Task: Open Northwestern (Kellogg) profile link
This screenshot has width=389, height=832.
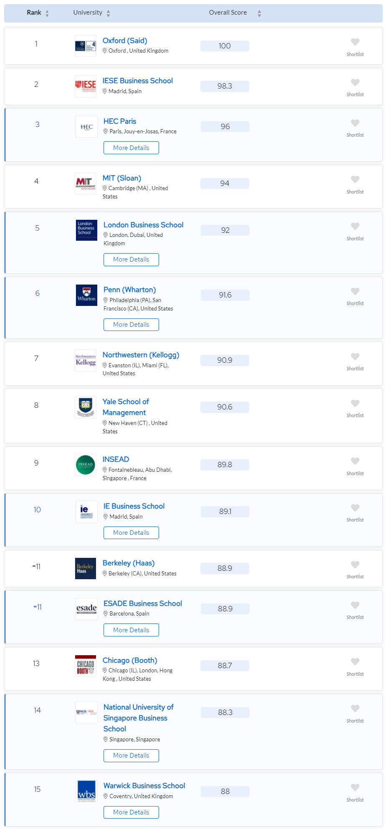Action: 141,355
